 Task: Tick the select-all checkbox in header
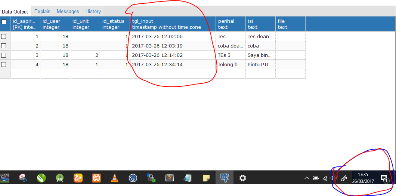point(4,22)
